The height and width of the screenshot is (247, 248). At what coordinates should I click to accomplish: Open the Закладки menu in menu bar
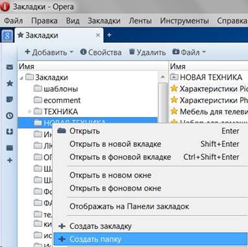click(104, 21)
